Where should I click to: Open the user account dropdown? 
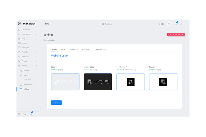(182, 24)
